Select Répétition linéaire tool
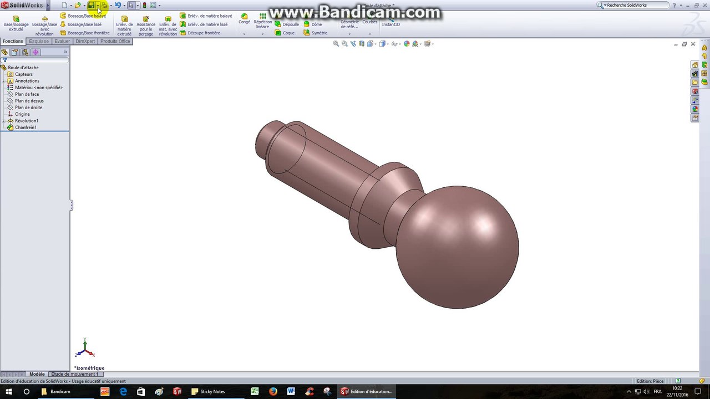The width and height of the screenshot is (710, 399). (262, 21)
